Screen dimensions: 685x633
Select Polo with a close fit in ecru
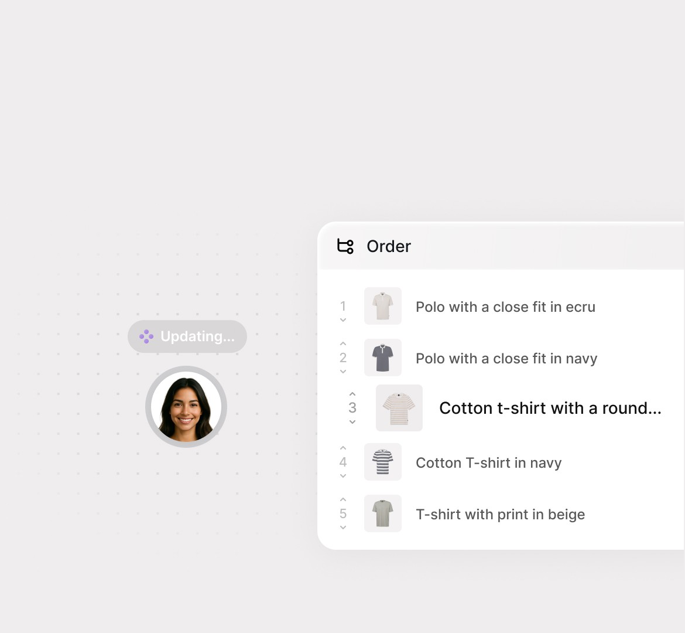(505, 307)
